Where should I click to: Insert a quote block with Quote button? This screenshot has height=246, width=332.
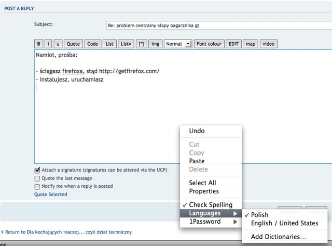pos(73,44)
